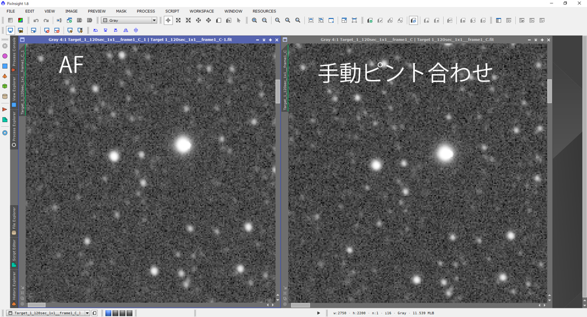Open the Process Explorer side tab
587x317 pixels.
pyautogui.click(x=14, y=129)
